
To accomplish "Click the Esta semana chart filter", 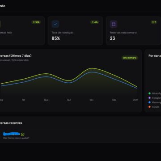I will (130, 58).
